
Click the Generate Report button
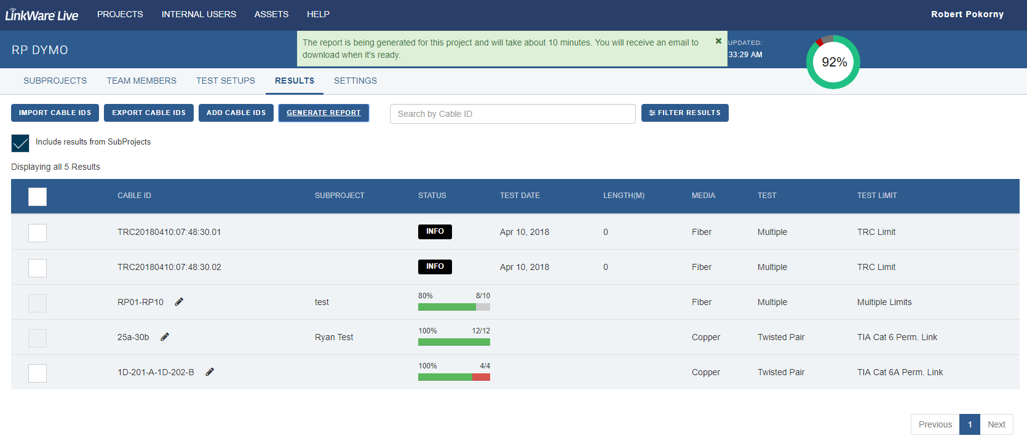(323, 113)
